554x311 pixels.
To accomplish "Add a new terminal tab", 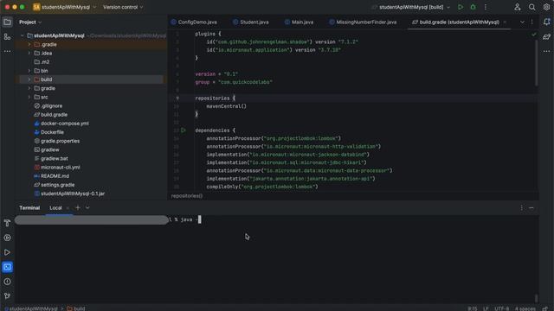I will (x=78, y=207).
